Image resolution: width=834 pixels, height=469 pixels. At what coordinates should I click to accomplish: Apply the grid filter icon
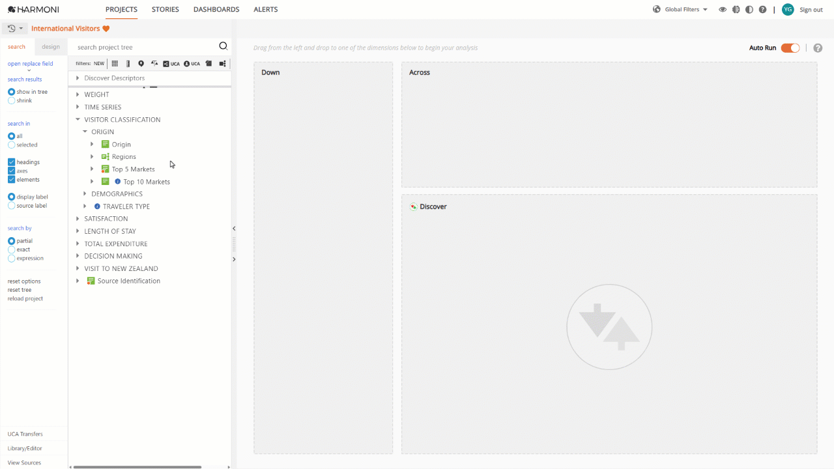115,64
